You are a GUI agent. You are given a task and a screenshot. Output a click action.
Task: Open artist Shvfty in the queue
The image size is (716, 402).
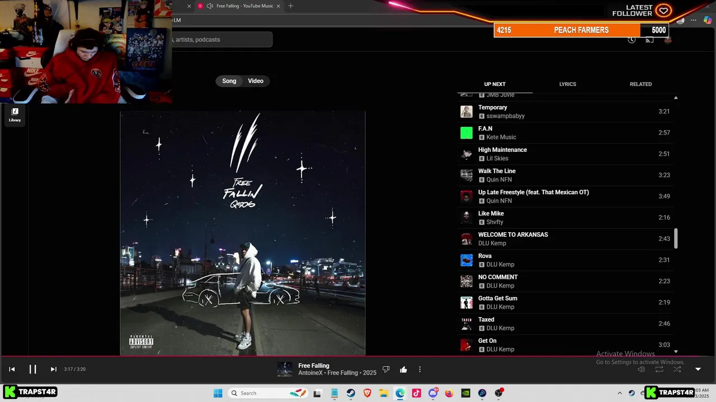click(494, 222)
